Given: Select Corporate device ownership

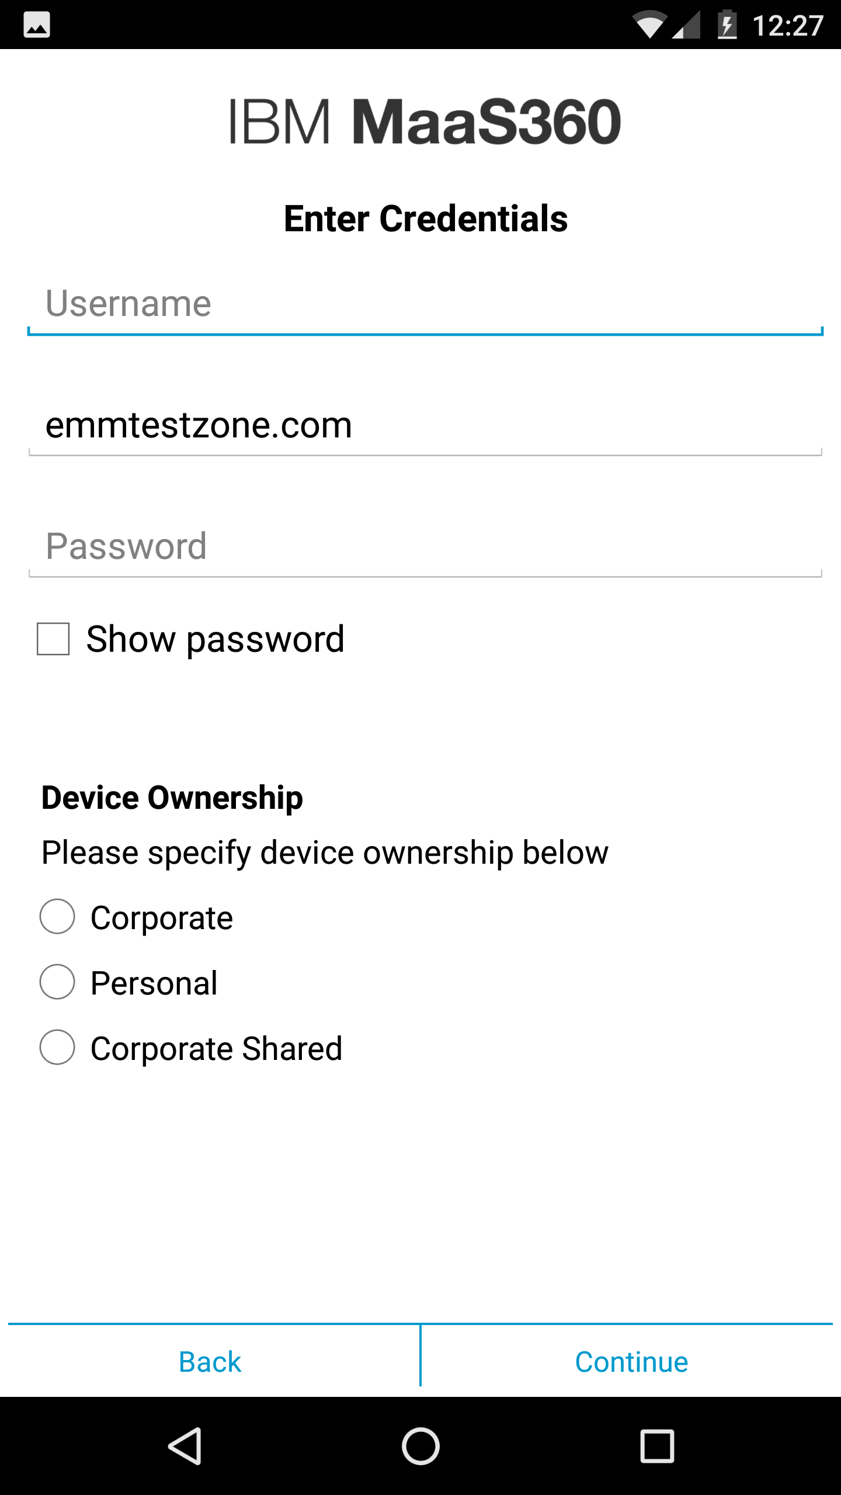Looking at the screenshot, I should click(x=57, y=917).
